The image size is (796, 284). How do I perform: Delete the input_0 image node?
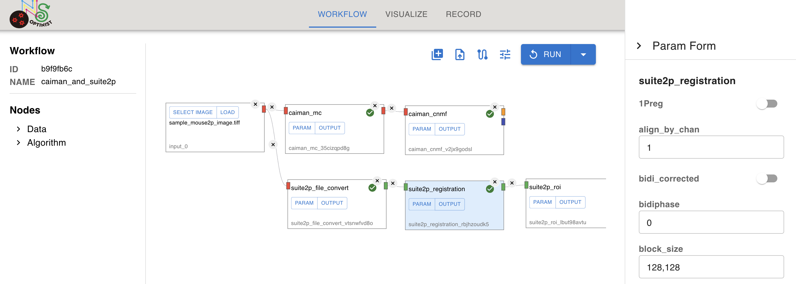click(255, 104)
